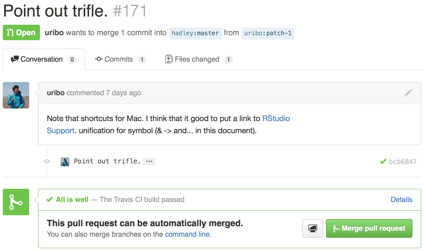424x251 pixels.
Task: Click the green merge branch icon square
Action: point(16,202)
